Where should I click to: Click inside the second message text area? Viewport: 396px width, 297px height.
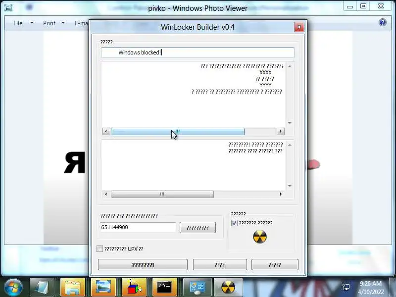point(194,165)
